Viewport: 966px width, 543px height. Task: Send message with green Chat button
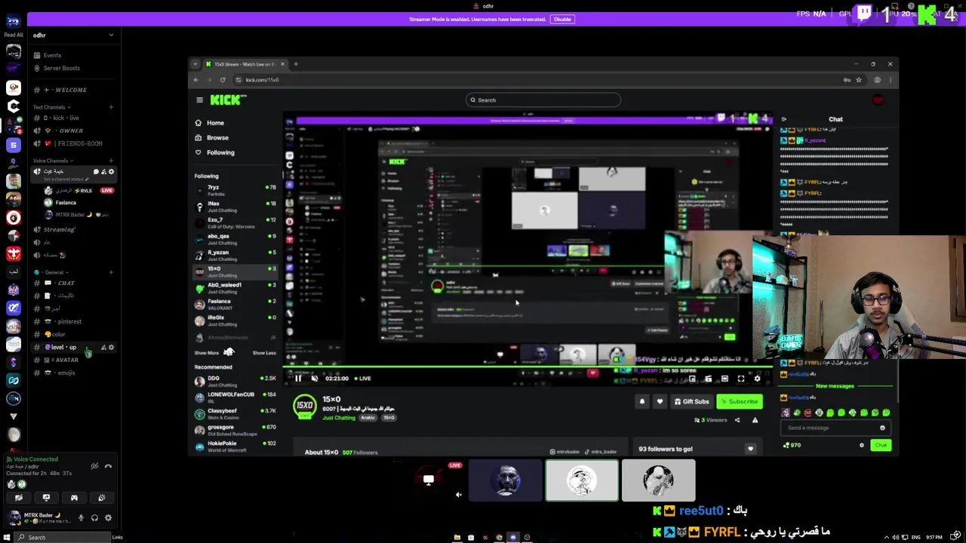point(881,445)
